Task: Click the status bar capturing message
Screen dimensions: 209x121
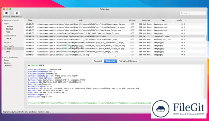Action: tap(27, 112)
